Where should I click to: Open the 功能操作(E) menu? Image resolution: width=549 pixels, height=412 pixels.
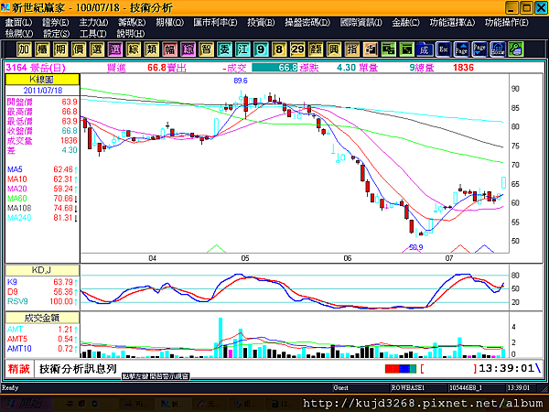point(507,22)
